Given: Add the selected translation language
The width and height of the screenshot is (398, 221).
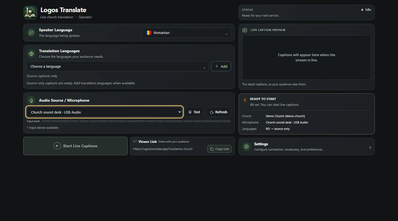Looking at the screenshot, I should (x=221, y=66).
